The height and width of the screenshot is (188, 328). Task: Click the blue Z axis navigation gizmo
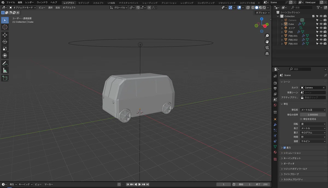click(262, 19)
